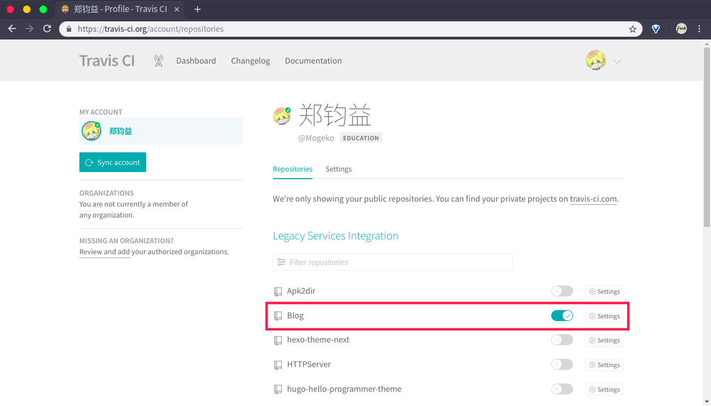Click the Sync account button
Screen dimensions: 711x406
coord(113,162)
